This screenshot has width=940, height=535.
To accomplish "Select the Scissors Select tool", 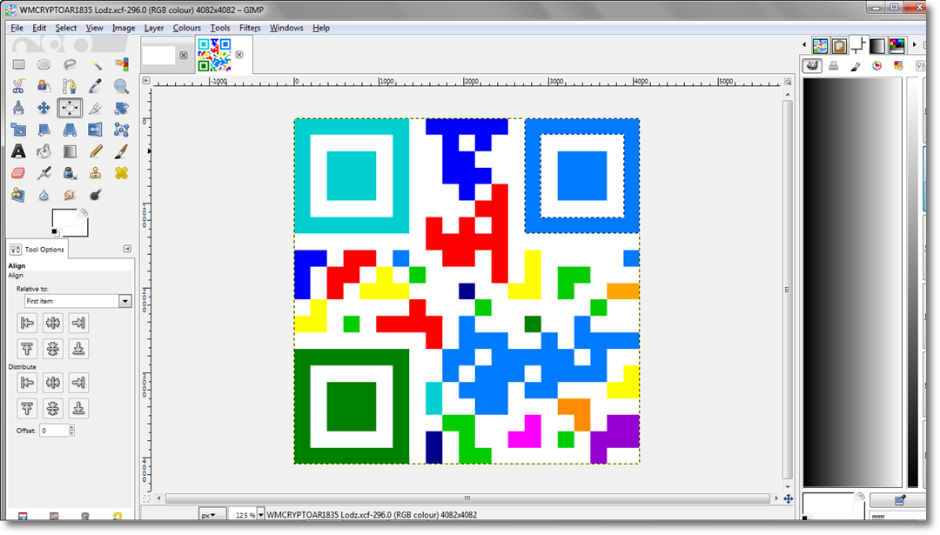I will [x=18, y=86].
